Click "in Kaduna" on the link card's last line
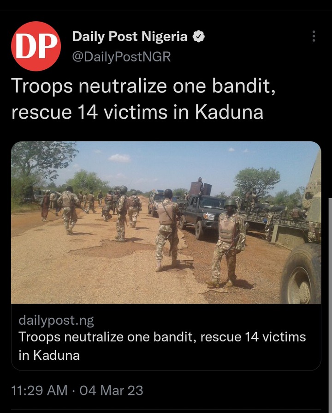The image size is (332, 413). coord(49,355)
